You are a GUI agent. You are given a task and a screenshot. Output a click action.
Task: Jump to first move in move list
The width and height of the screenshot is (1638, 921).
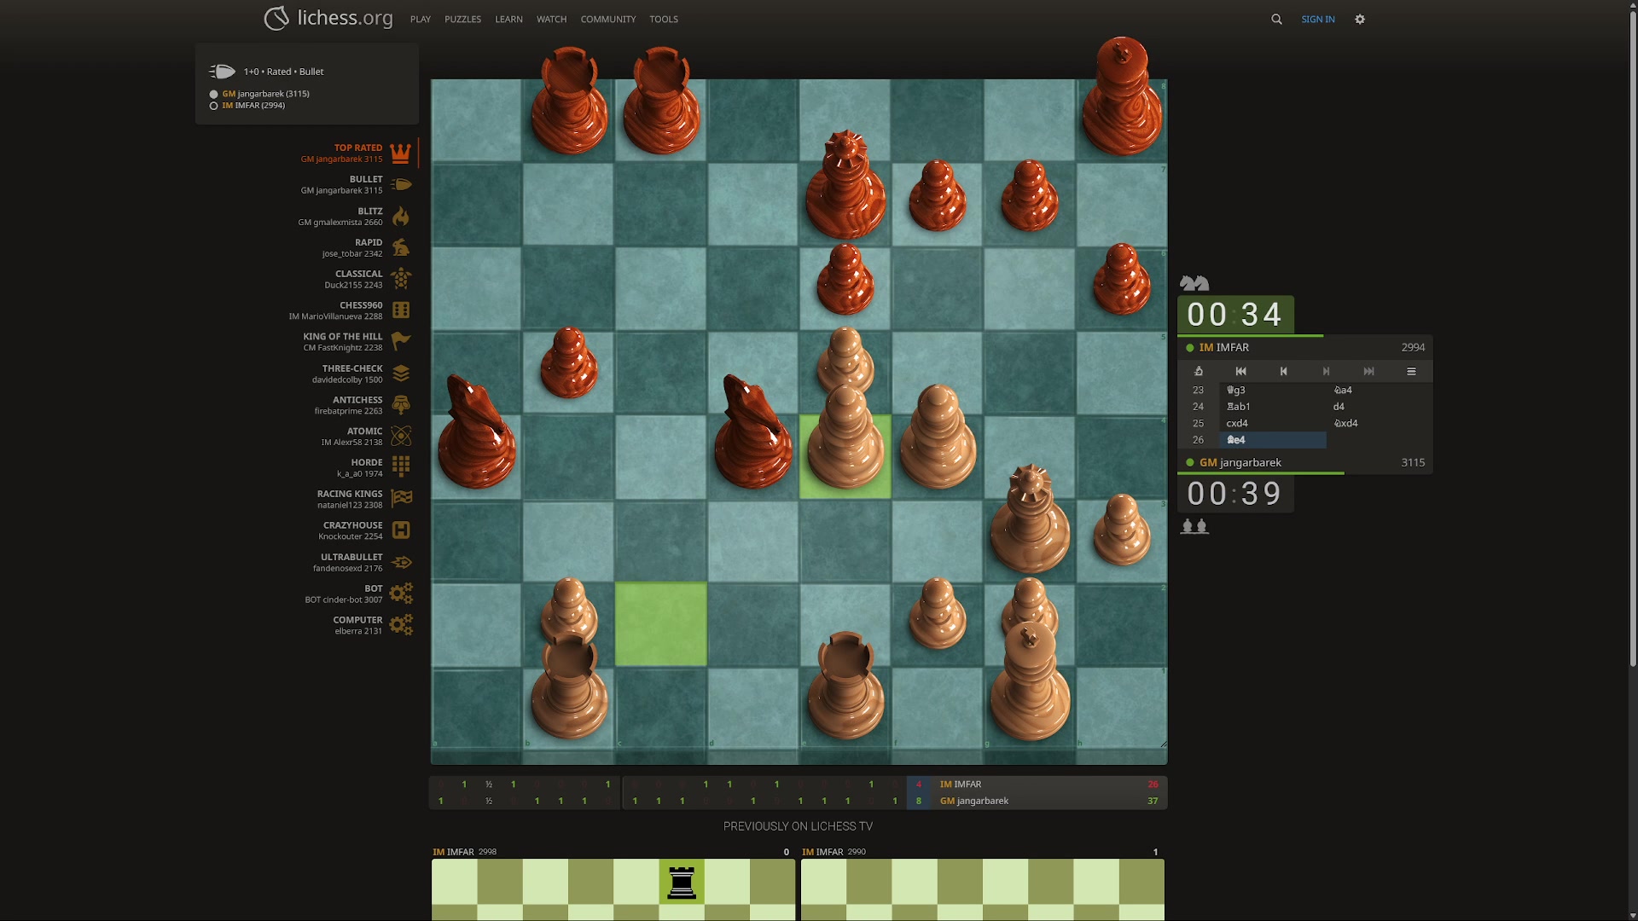click(1240, 371)
